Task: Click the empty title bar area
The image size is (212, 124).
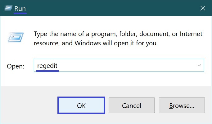Action: pos(109,9)
